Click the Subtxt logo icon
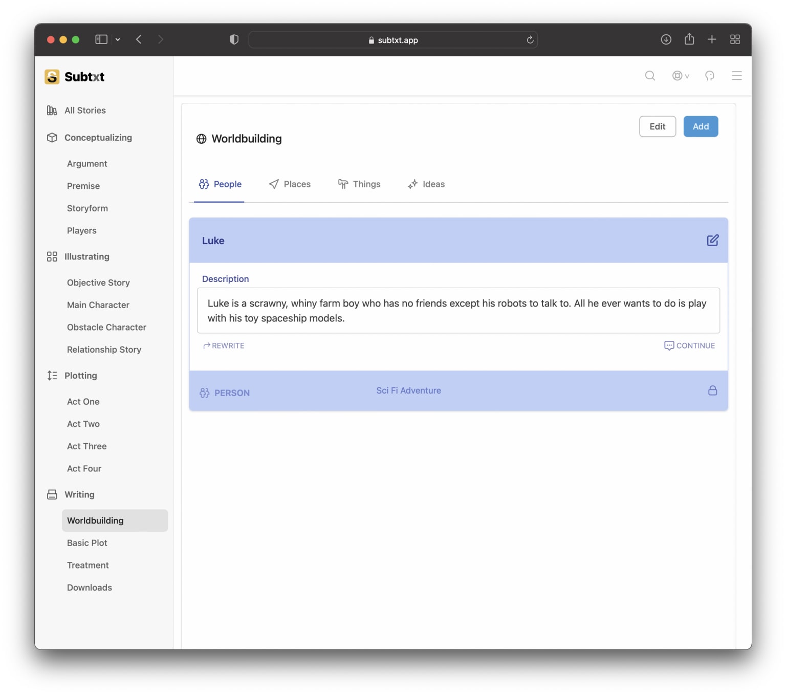Screen dimensions: 786x695 point(52,77)
